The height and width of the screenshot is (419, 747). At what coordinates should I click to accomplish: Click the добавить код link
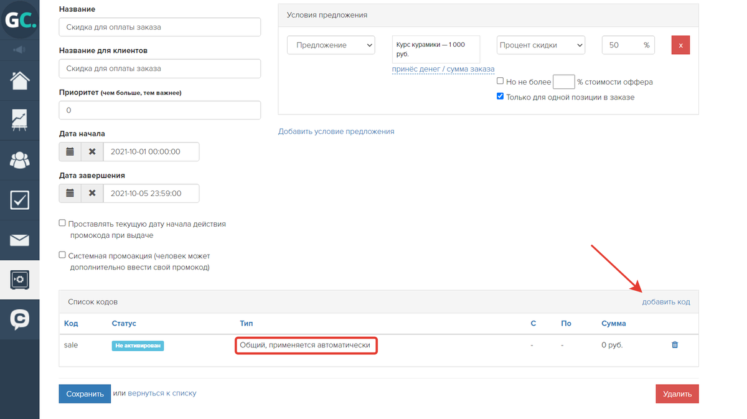(x=666, y=302)
